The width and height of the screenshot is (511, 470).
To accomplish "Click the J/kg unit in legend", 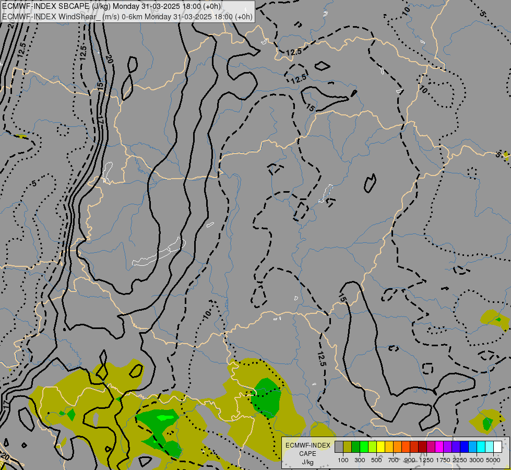I will coord(307,462).
